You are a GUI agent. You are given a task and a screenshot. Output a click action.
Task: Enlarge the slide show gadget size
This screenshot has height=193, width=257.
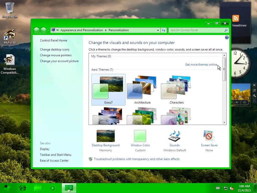pos(254,90)
